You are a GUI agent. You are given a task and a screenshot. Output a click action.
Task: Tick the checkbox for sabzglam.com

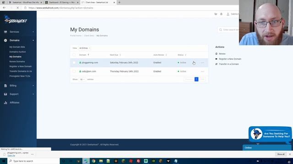74,72
